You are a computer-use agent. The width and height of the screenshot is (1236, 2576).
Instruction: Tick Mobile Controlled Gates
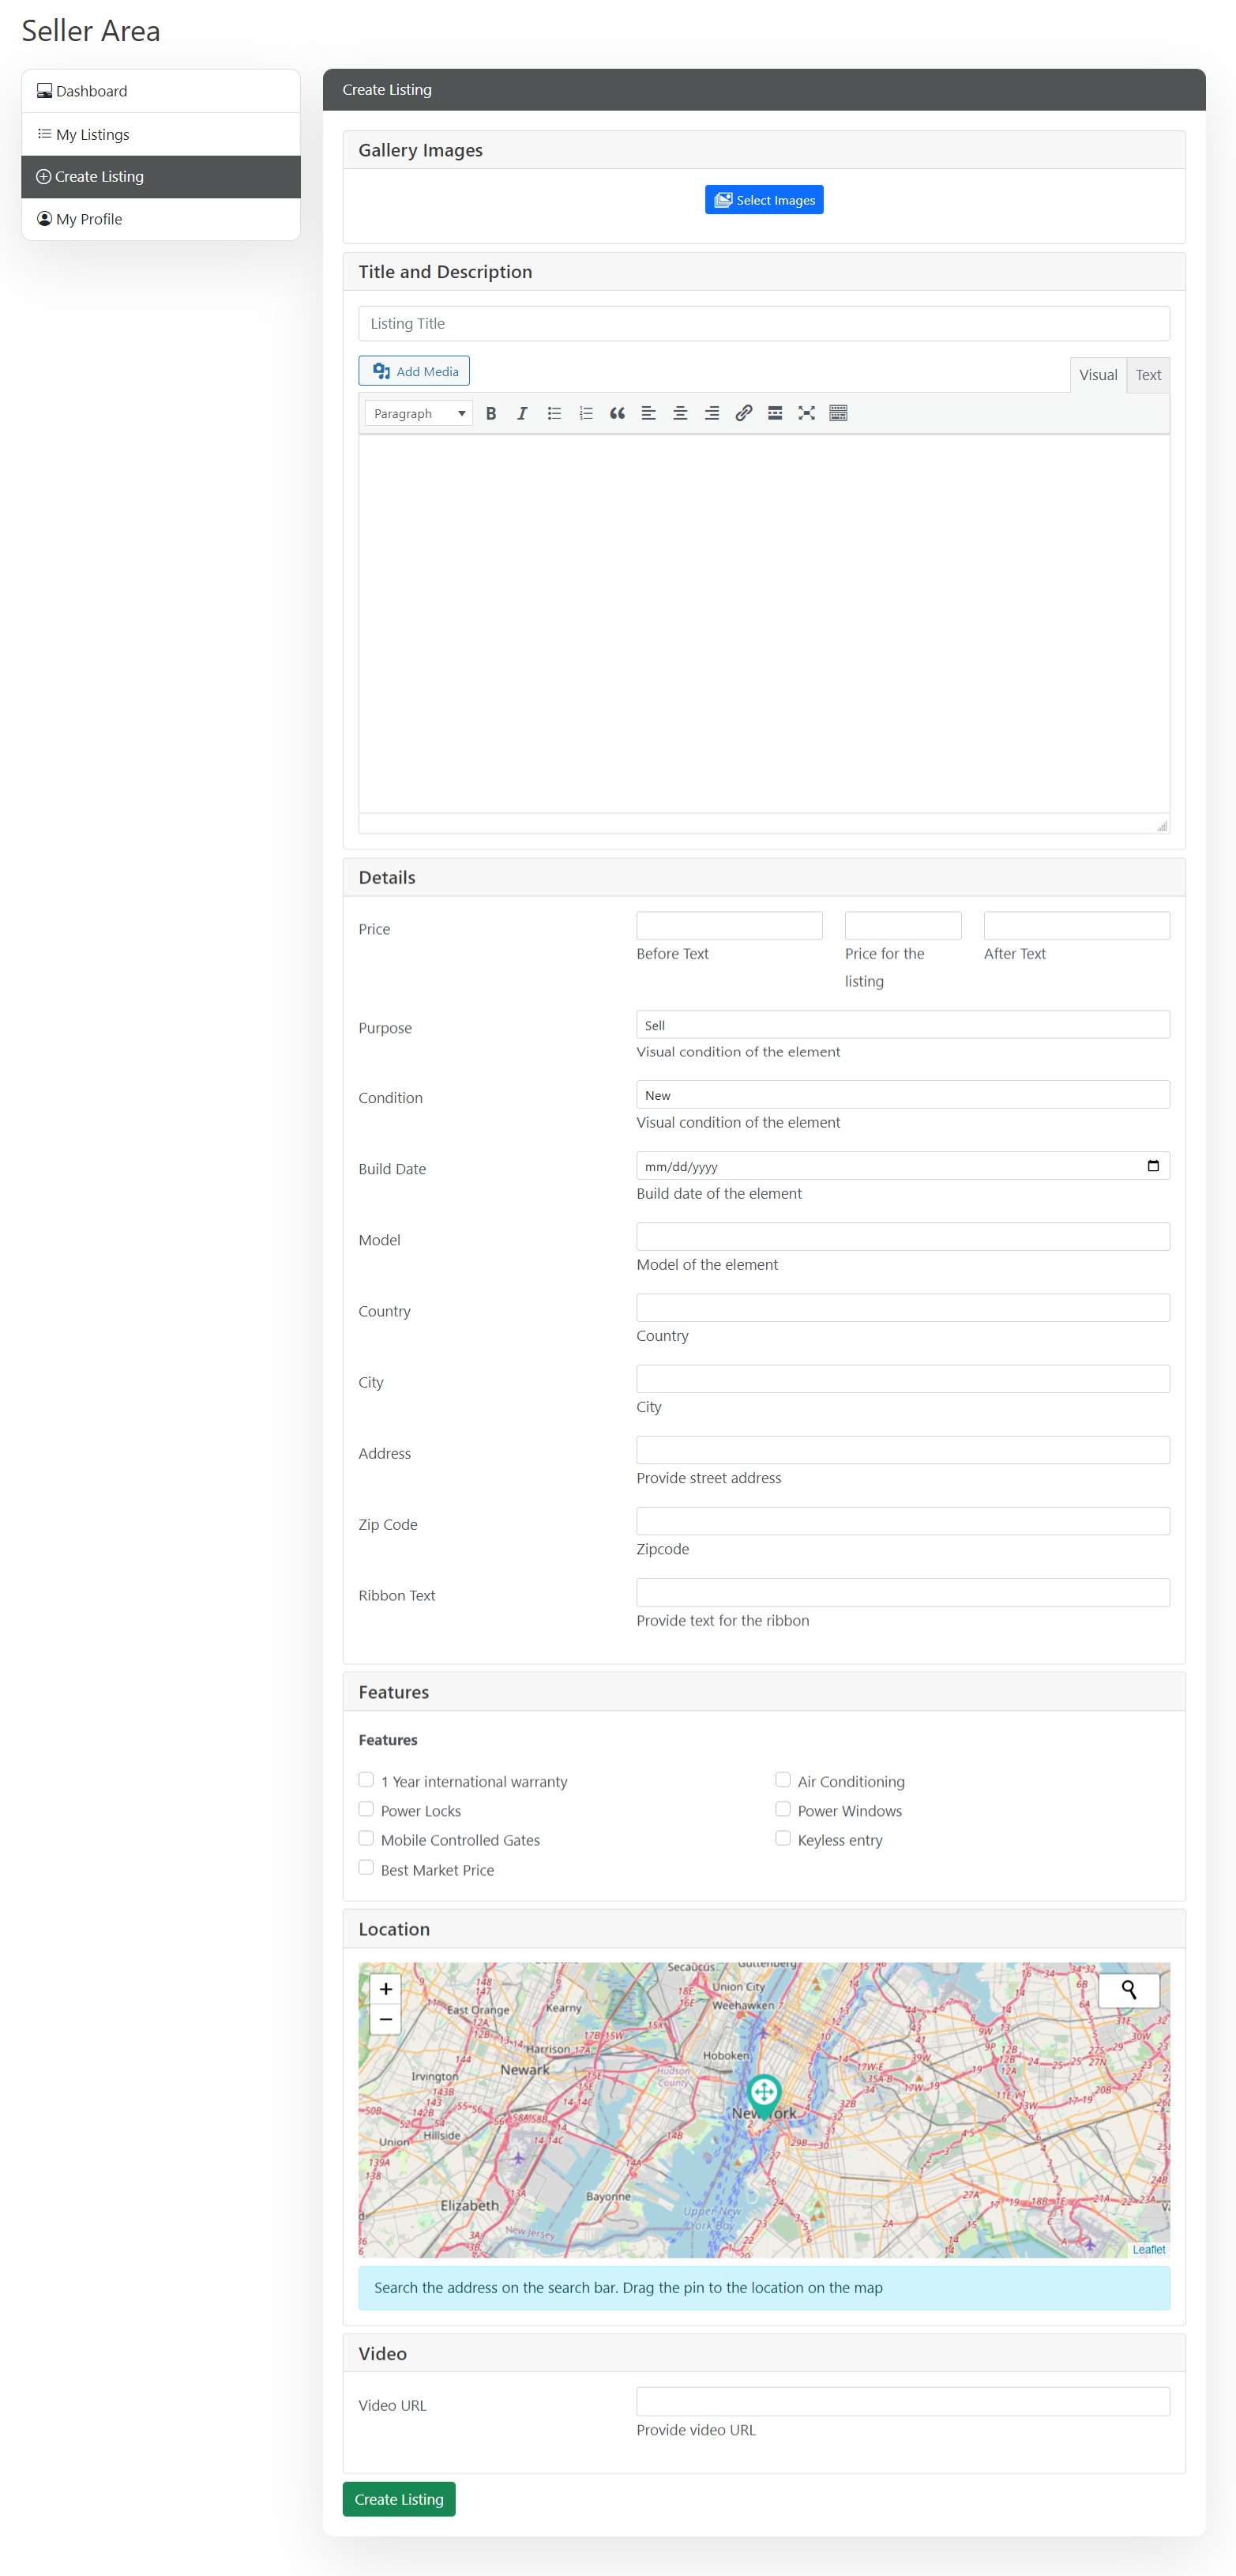pos(366,1838)
